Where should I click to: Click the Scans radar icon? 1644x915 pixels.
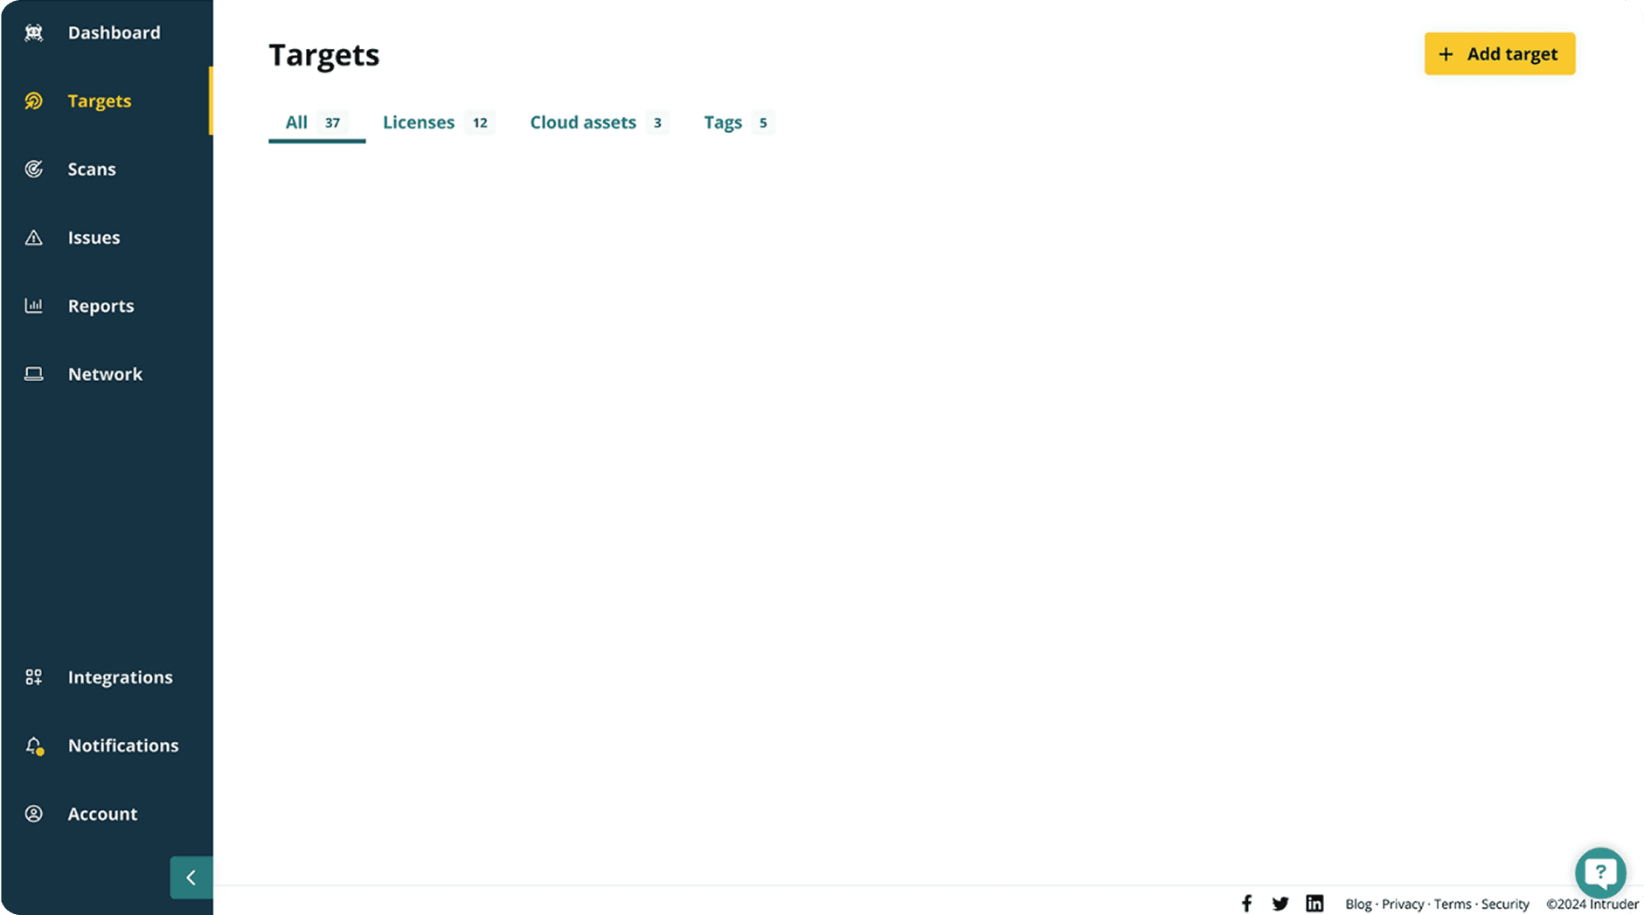(33, 170)
